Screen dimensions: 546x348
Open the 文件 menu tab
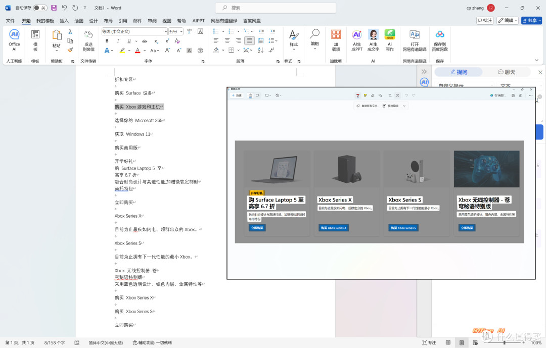(11, 21)
